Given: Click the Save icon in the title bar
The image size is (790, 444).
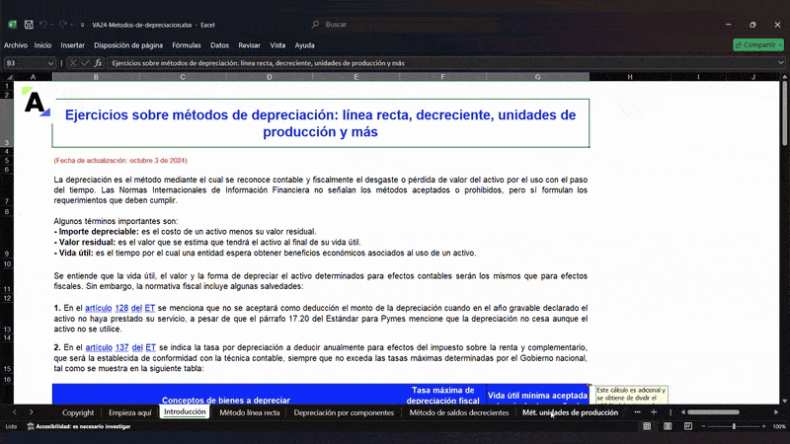Looking at the screenshot, I should click(x=29, y=24).
